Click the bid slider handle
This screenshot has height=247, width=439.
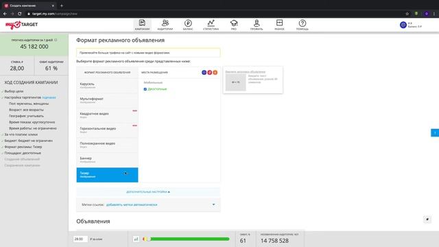[148, 239]
